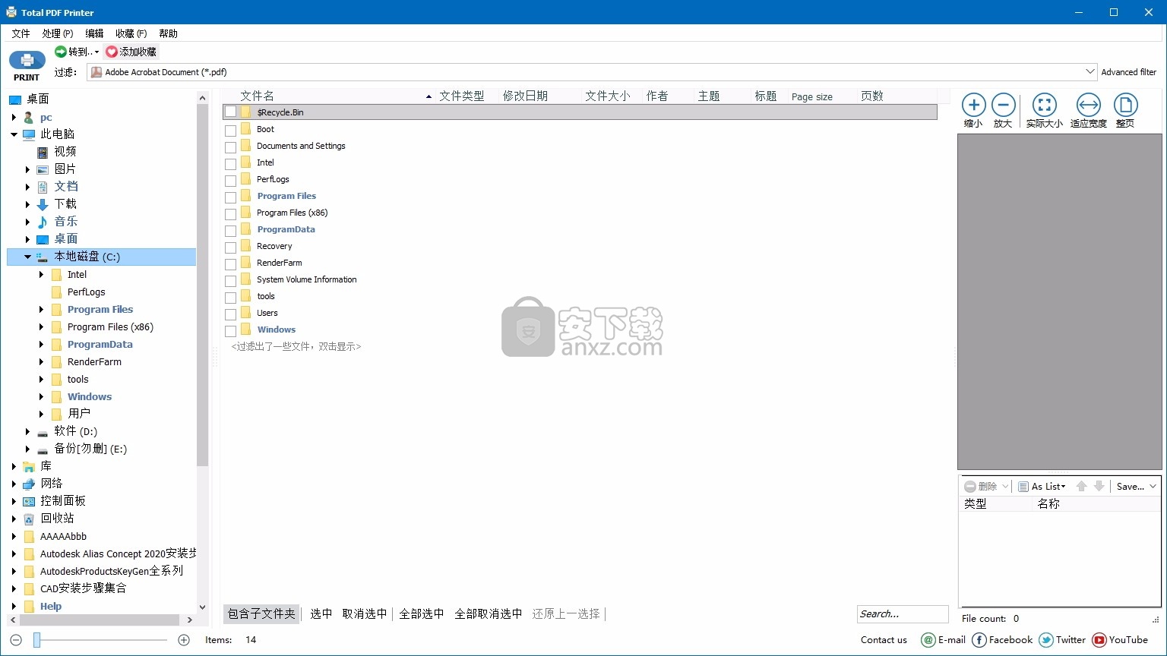The height and width of the screenshot is (656, 1167).
Task: Expand the pc user node
Action: [14, 118]
